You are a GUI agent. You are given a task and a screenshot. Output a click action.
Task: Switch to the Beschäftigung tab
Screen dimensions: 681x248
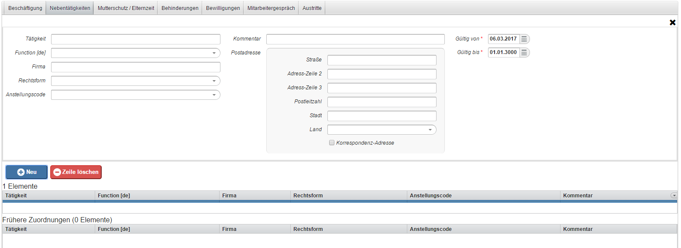25,8
